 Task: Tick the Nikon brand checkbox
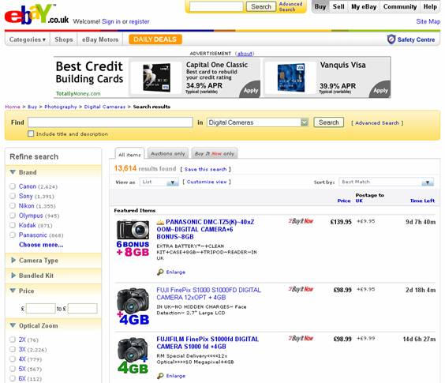13,205
